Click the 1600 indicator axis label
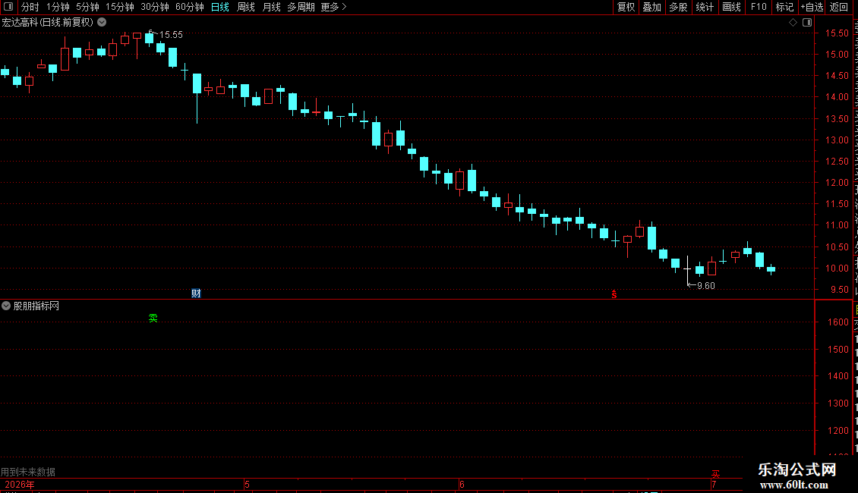 (837, 322)
